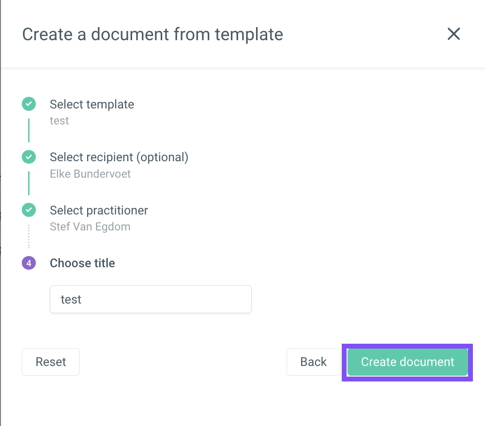
Task: Click the green Create document button
Action: (408, 362)
